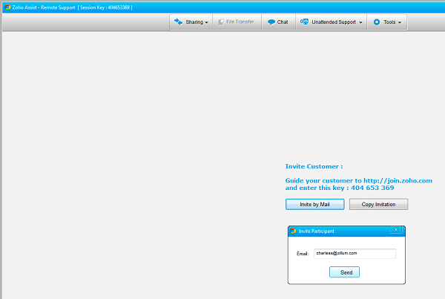Click the Zoho Assist icon in window title bar

tap(7, 7)
